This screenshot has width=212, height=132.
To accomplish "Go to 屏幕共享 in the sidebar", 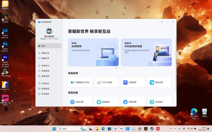I will point(49,53).
